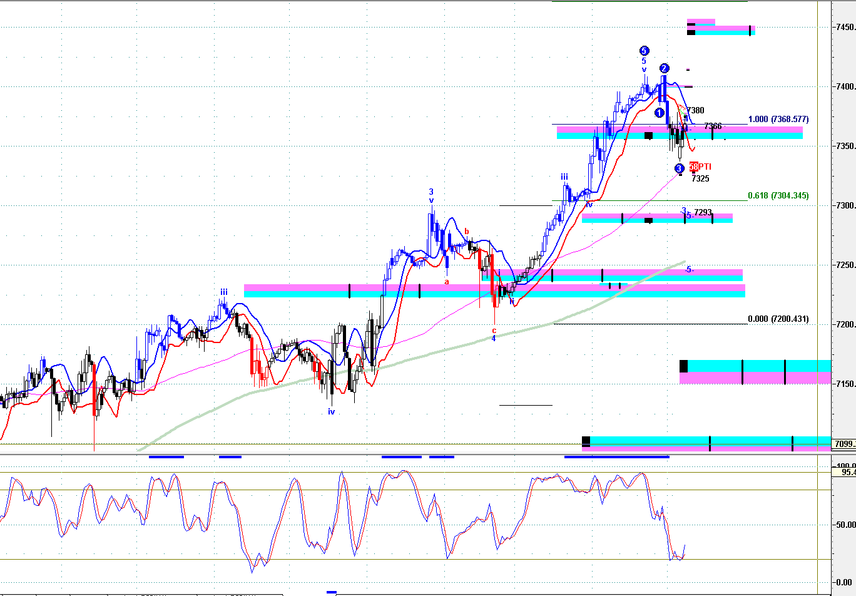The width and height of the screenshot is (856, 596).
Task: Select the 1.000 (7368.577) Fibonacci label
Action: [x=778, y=119]
